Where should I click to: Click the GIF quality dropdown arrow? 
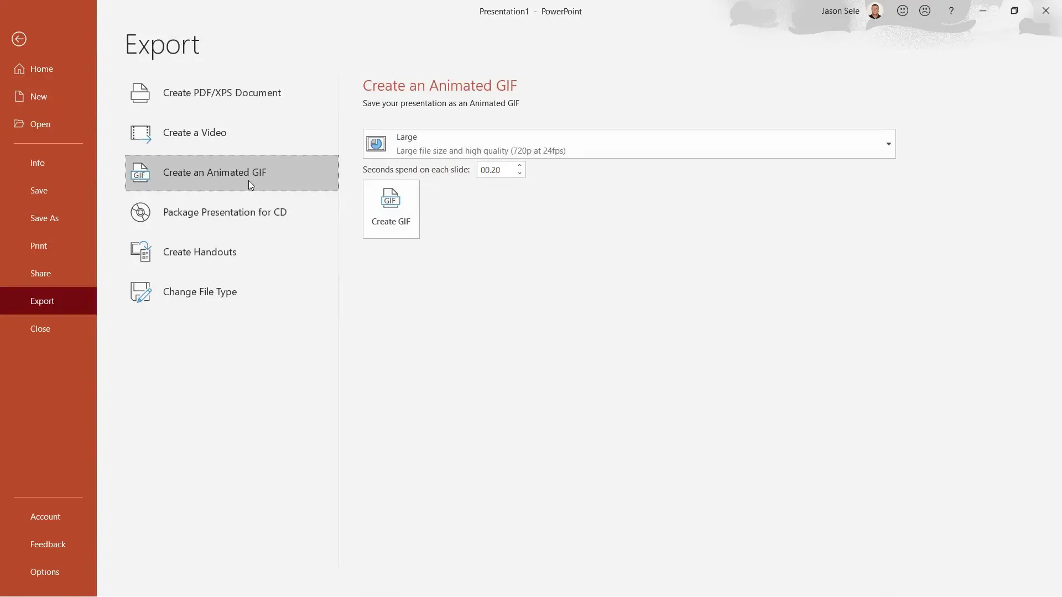pyautogui.click(x=888, y=144)
